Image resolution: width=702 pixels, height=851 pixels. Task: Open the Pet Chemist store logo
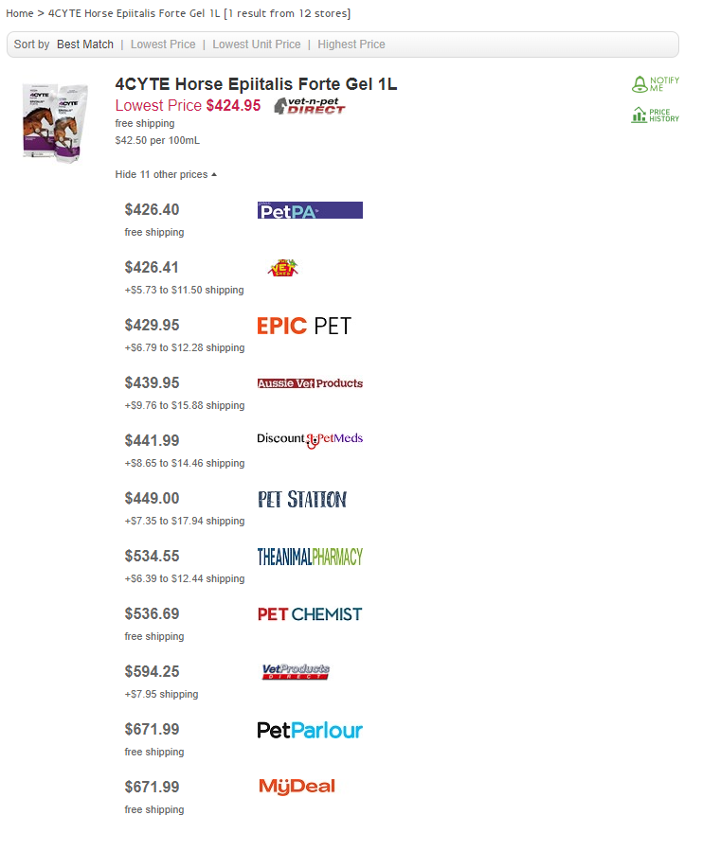310,614
